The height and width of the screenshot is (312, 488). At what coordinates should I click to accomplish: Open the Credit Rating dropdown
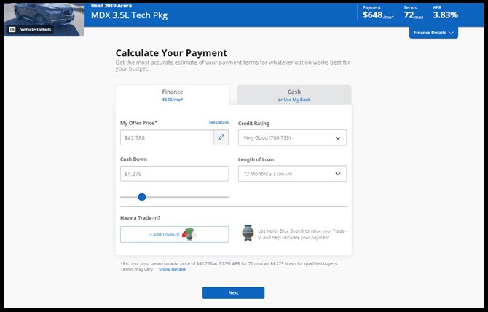[x=292, y=137]
